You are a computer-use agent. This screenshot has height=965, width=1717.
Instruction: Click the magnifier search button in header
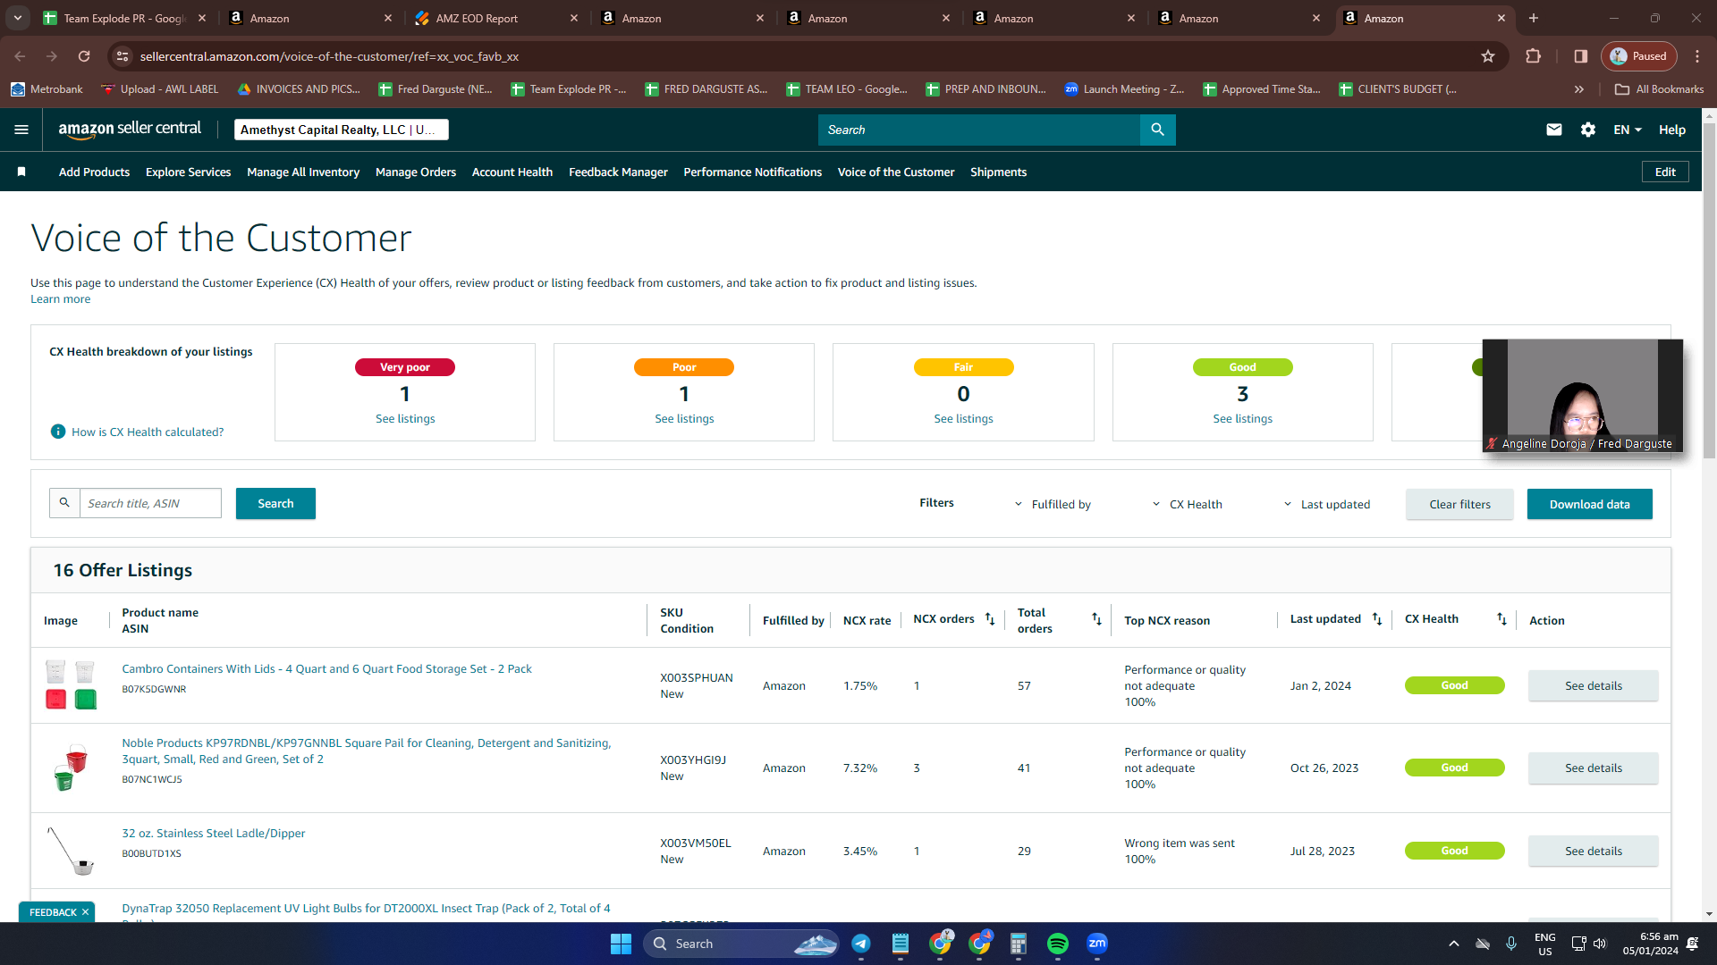tap(1157, 130)
